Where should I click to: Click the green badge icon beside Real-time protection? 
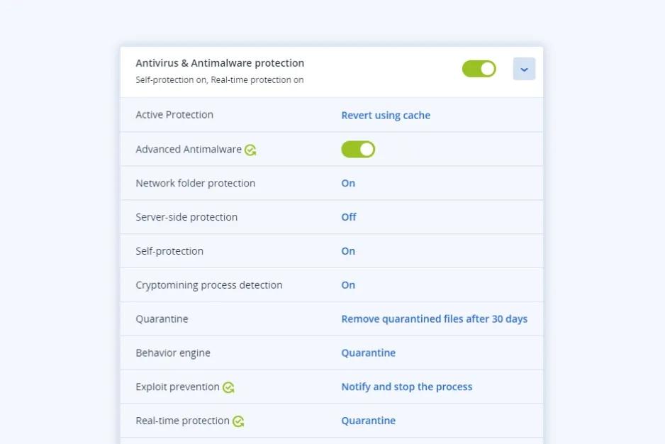(x=238, y=421)
